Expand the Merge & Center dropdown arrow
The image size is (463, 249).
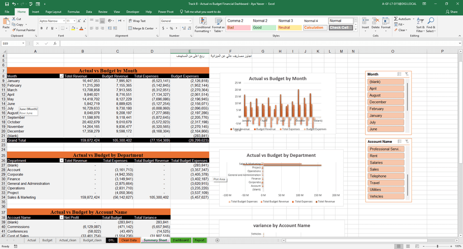(156, 28)
